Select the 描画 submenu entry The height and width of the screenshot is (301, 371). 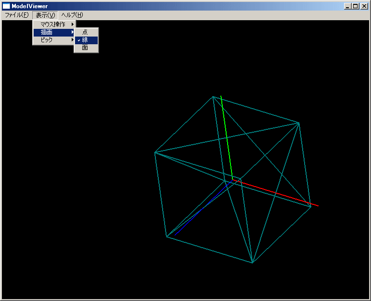point(54,32)
